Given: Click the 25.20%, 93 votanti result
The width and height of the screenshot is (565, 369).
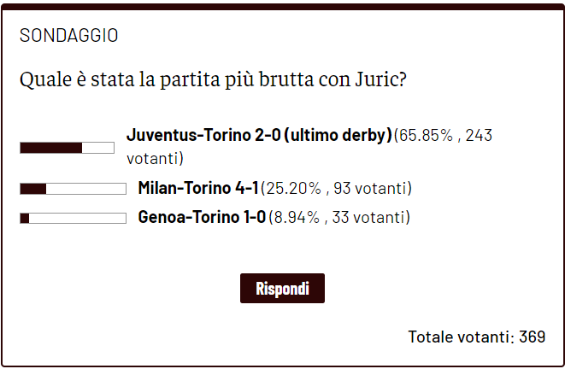Looking at the screenshot, I should click(x=336, y=188).
